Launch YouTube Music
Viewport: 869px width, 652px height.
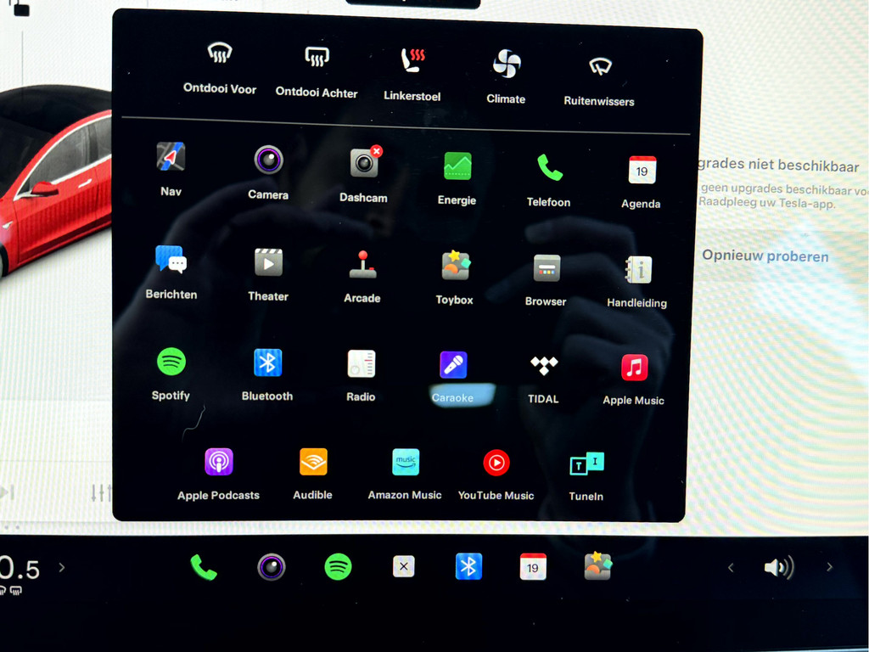click(x=496, y=463)
